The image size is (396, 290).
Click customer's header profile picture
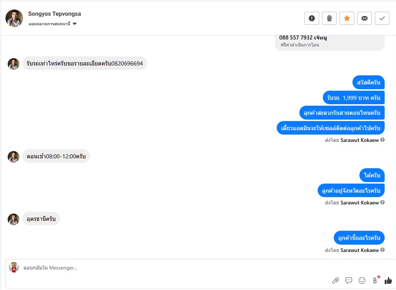14,18
